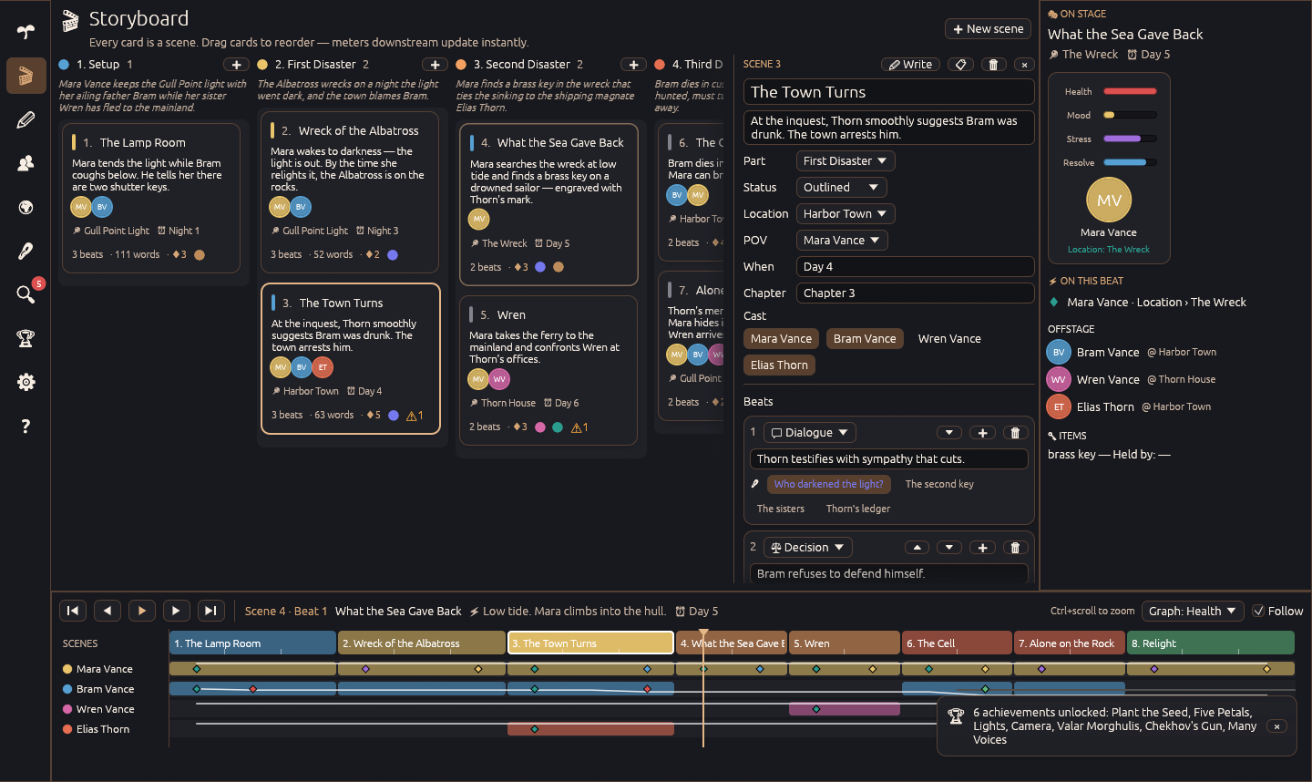Toggle 'Who darkened the light?' thread on beat
The image size is (1312, 782).
828,485
